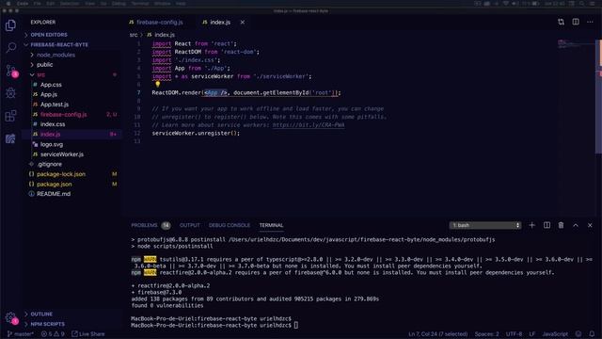
Task: Open firebase-config.js in the explorer
Action: click(x=63, y=114)
